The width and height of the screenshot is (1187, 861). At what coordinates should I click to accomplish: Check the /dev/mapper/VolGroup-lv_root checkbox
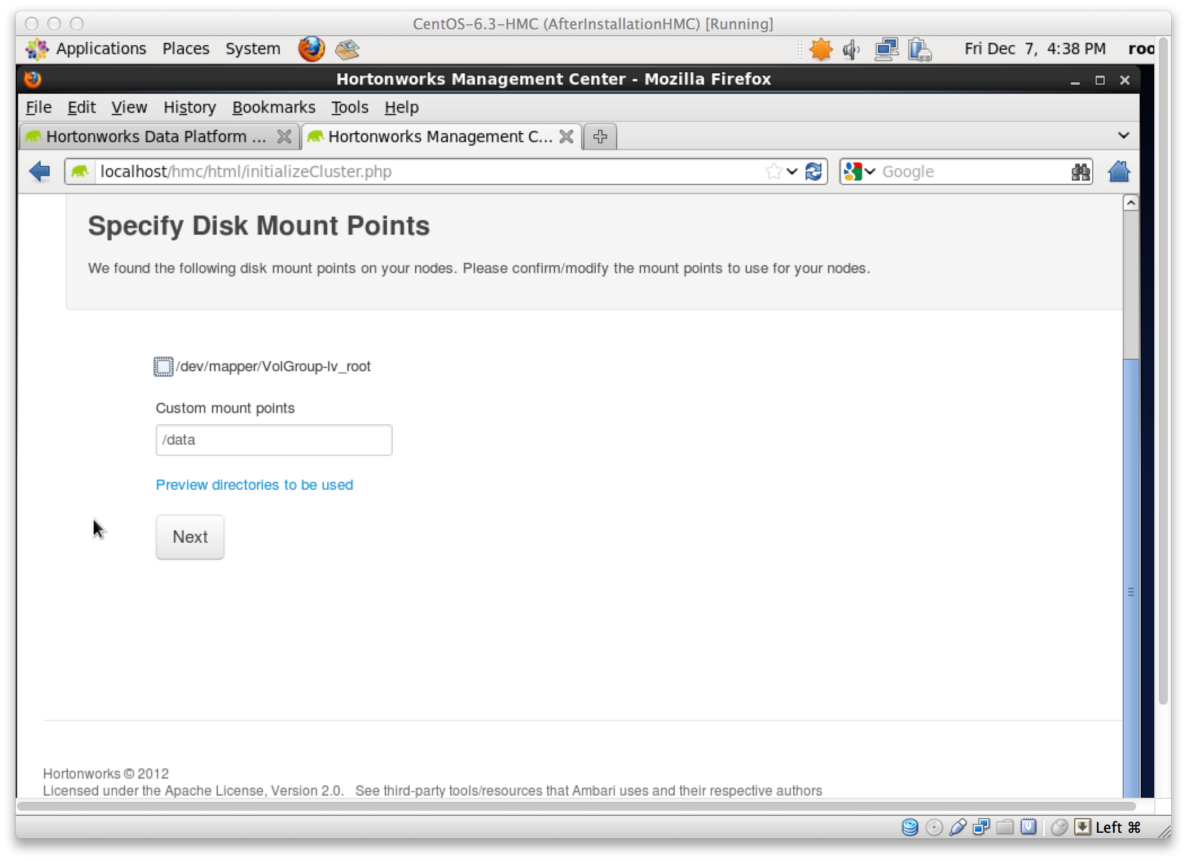(x=164, y=367)
